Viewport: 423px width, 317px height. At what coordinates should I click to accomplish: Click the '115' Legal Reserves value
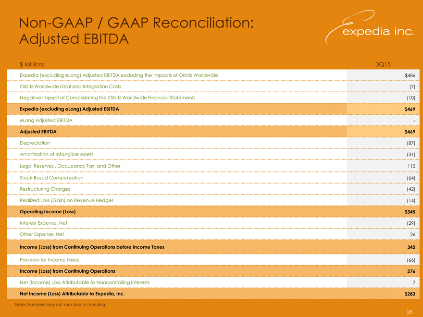(x=411, y=166)
